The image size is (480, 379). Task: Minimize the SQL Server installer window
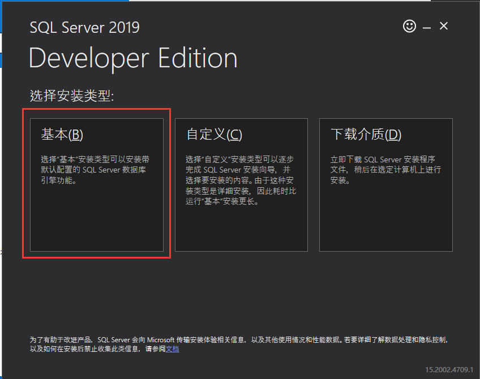(x=427, y=26)
